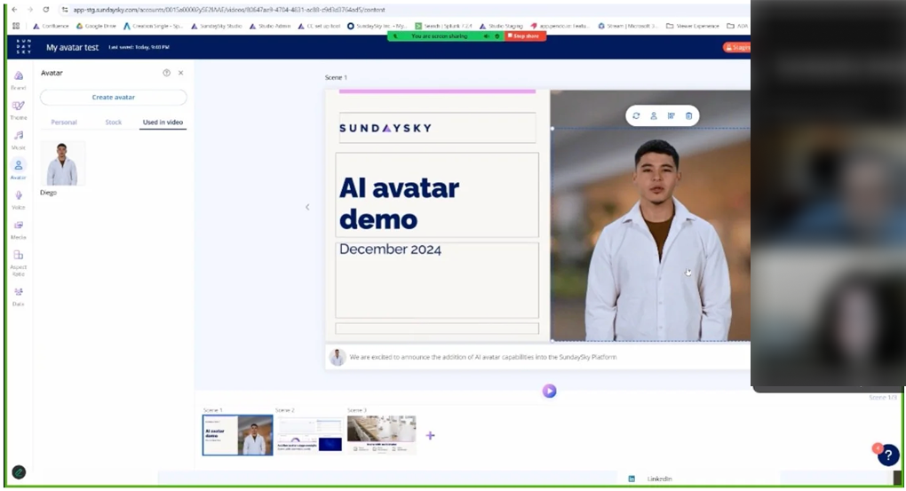
Task: Click the browser back arrow
Action: pyautogui.click(x=14, y=9)
